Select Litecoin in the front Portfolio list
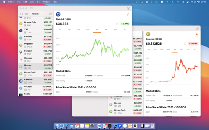Viewport: 209px width, 130px height. pyautogui.click(x=36, y=67)
